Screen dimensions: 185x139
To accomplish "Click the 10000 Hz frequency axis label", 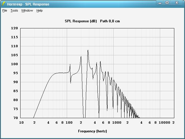I will (x=164, y=122).
